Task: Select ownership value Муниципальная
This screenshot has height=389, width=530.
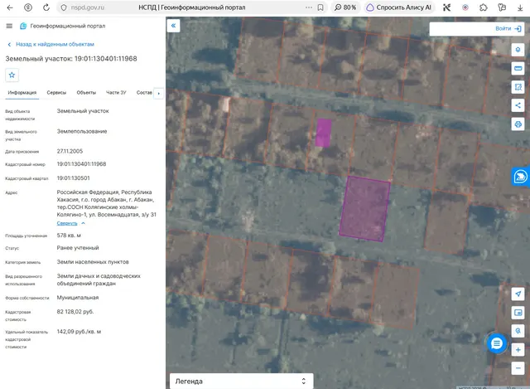Action: click(x=78, y=298)
